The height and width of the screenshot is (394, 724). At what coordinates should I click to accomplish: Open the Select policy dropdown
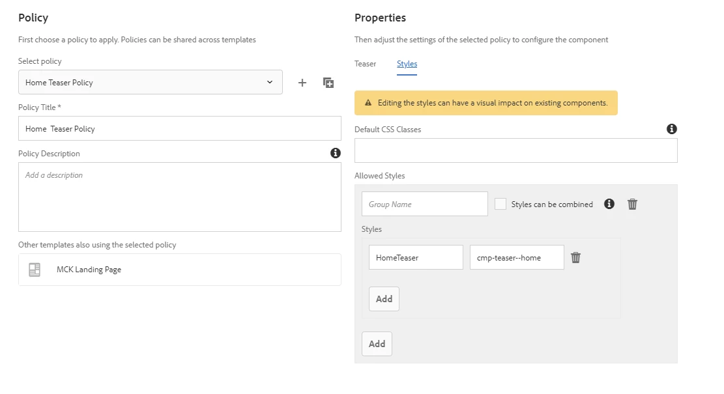(151, 83)
